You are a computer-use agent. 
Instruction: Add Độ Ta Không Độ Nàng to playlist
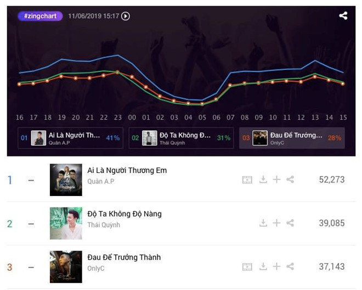tap(276, 223)
